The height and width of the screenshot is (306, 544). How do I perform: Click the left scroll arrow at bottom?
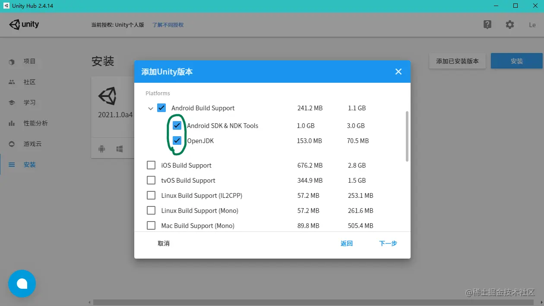coord(89,302)
